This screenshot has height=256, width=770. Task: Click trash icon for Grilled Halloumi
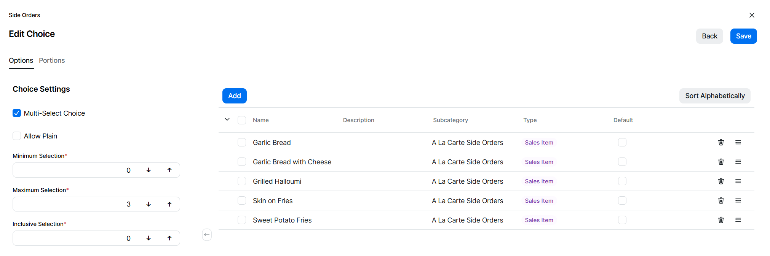click(x=721, y=181)
